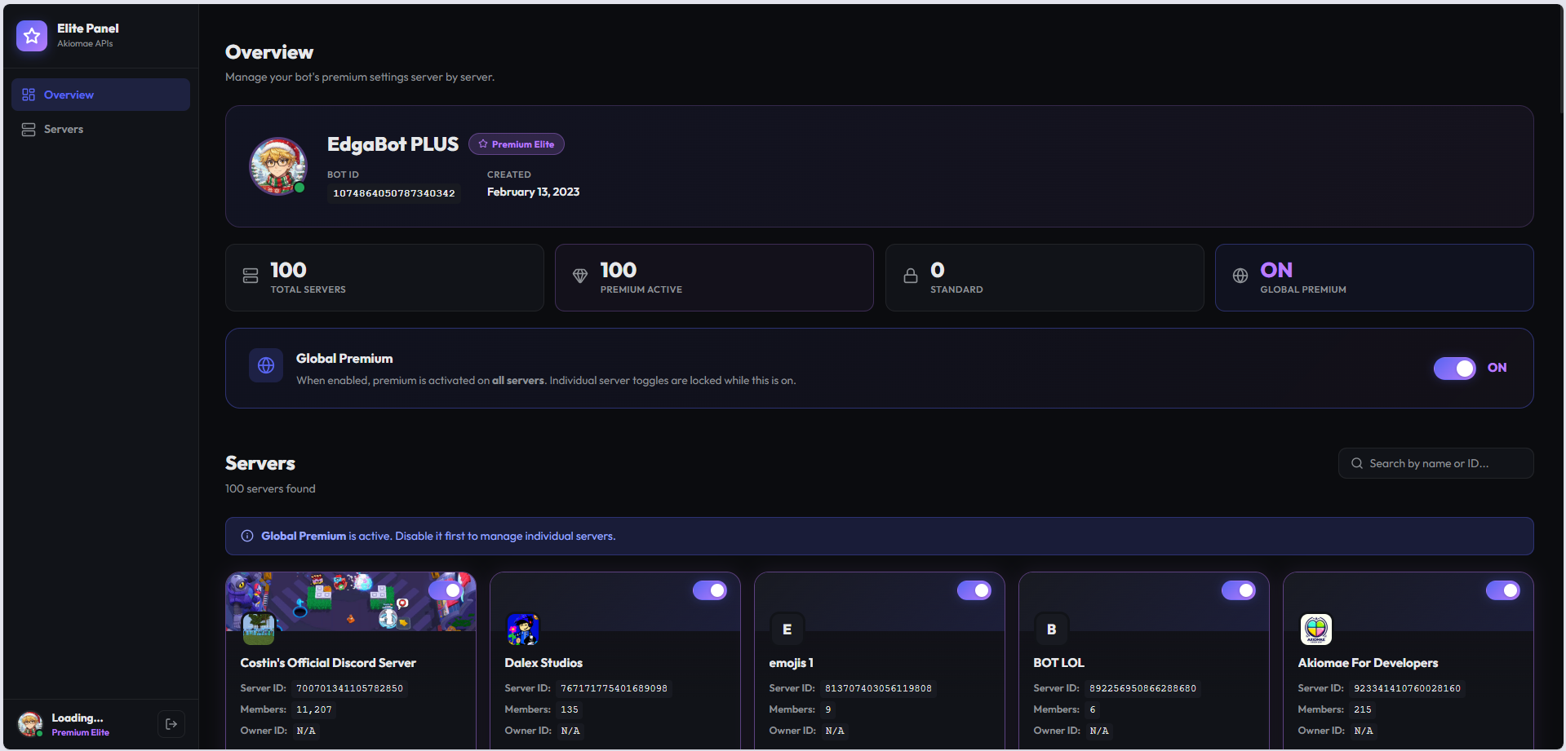Open the Dalex Studios title

coord(543,663)
